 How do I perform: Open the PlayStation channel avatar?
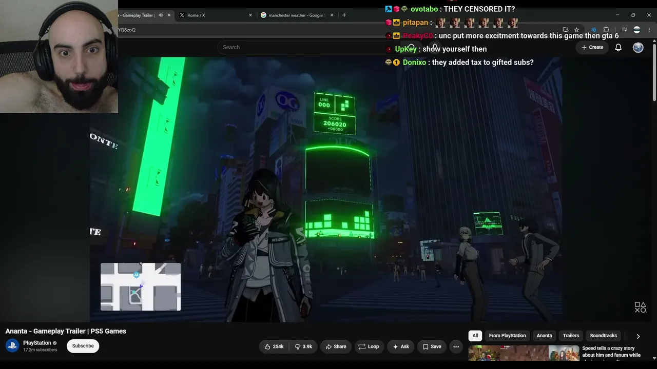pyautogui.click(x=13, y=346)
